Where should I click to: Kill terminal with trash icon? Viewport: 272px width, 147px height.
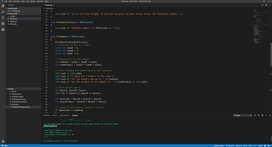click(262, 115)
